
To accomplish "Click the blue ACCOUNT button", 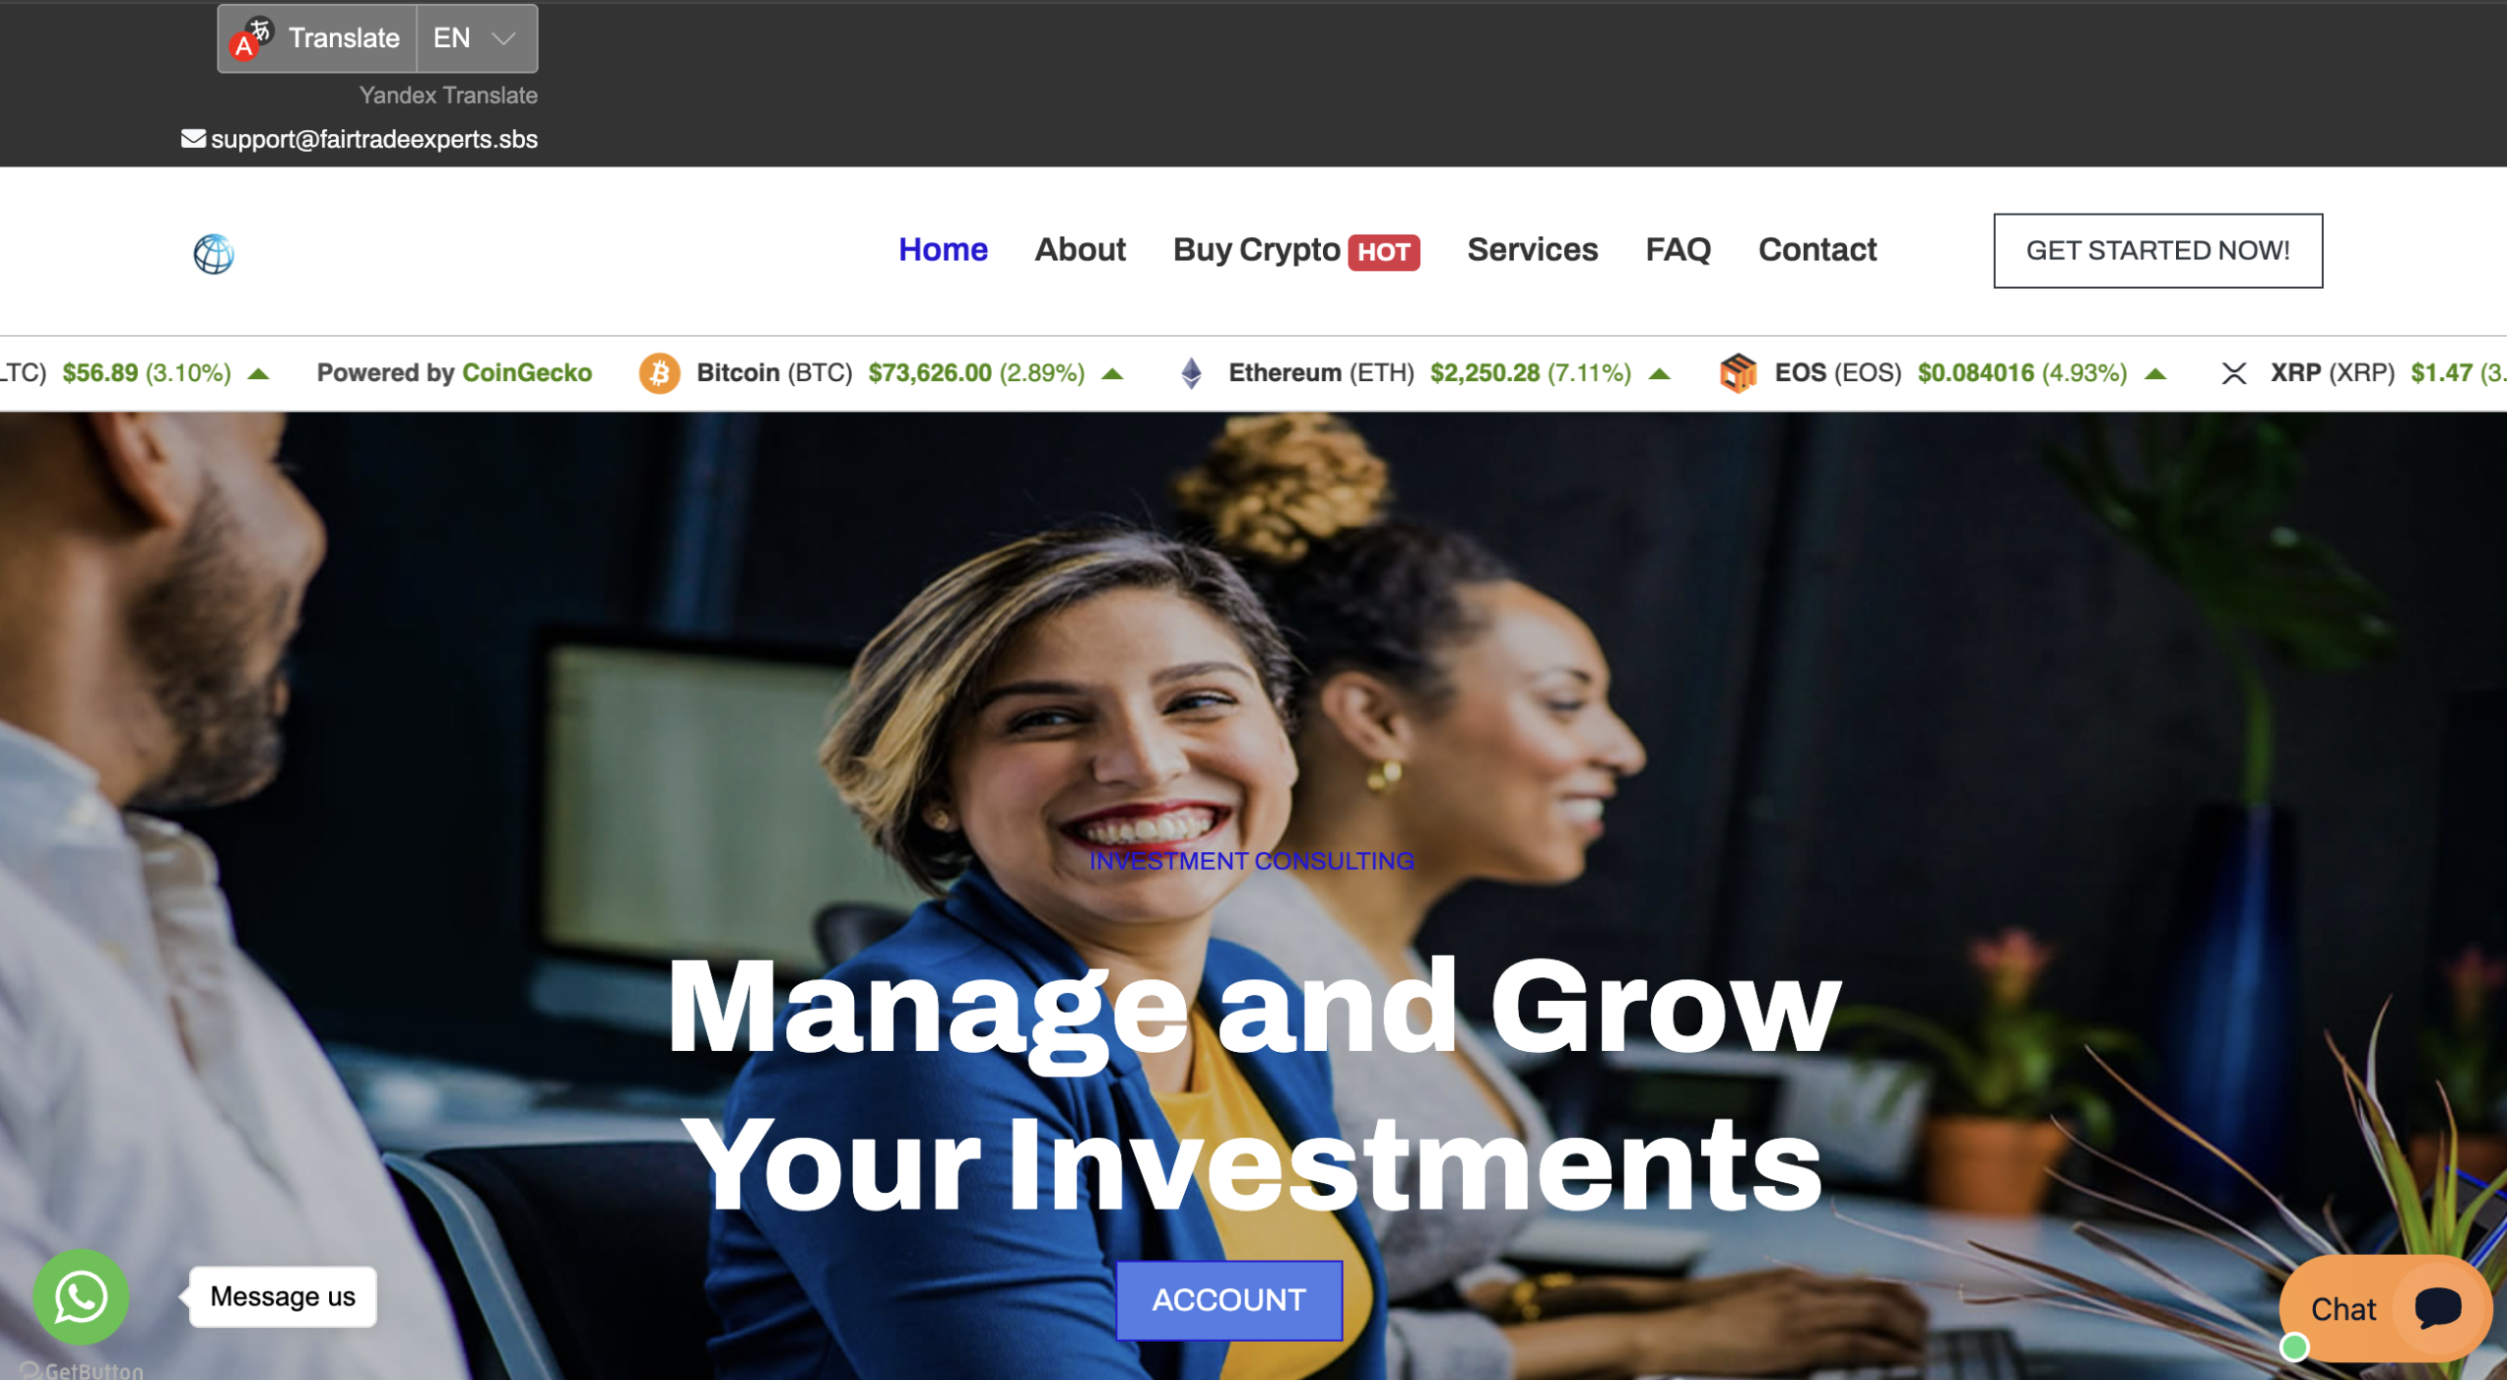I will 1229,1300.
